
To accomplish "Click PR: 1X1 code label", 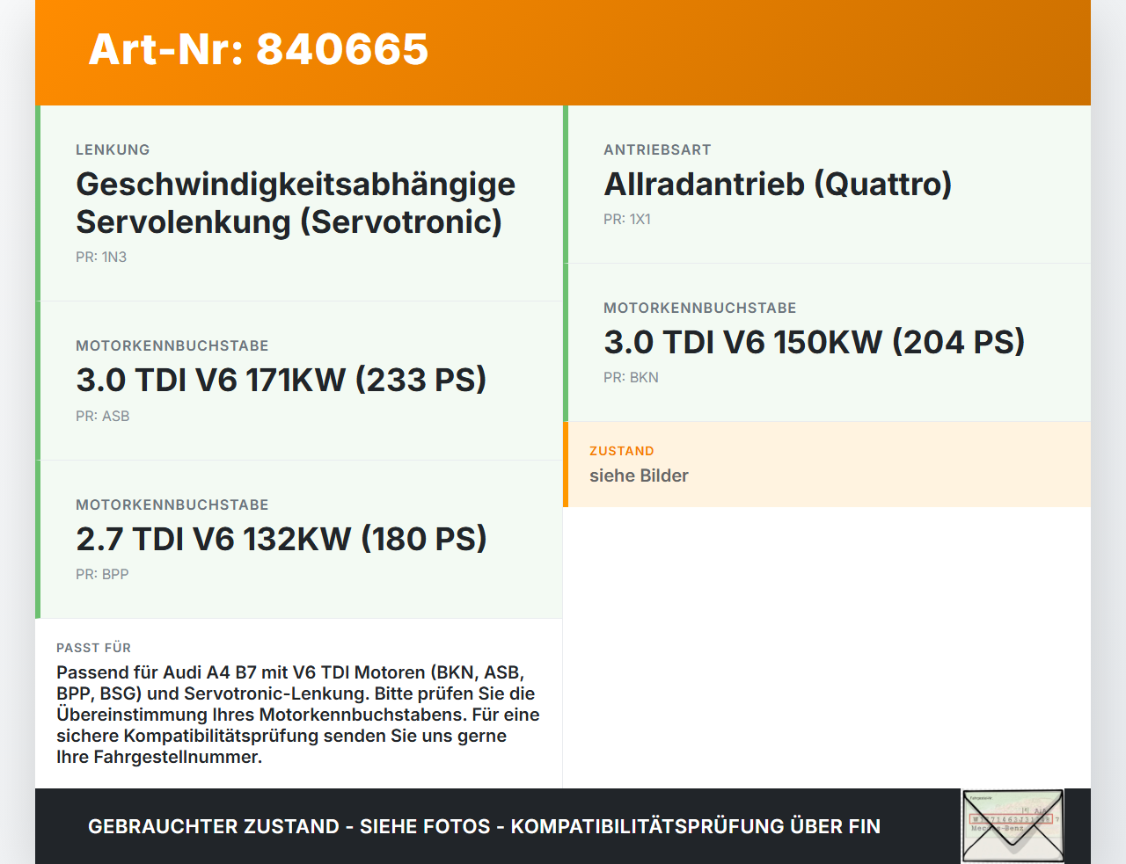I will [627, 219].
